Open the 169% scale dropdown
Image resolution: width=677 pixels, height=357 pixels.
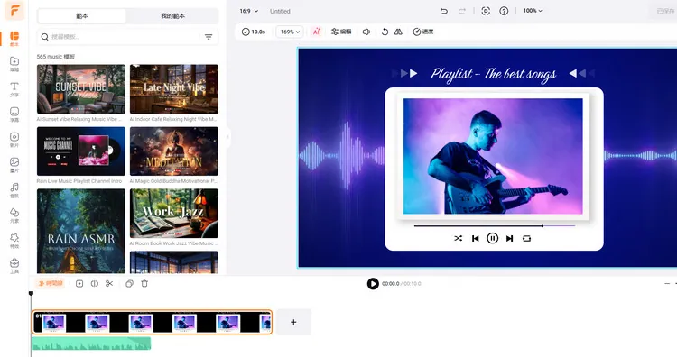pyautogui.click(x=290, y=32)
